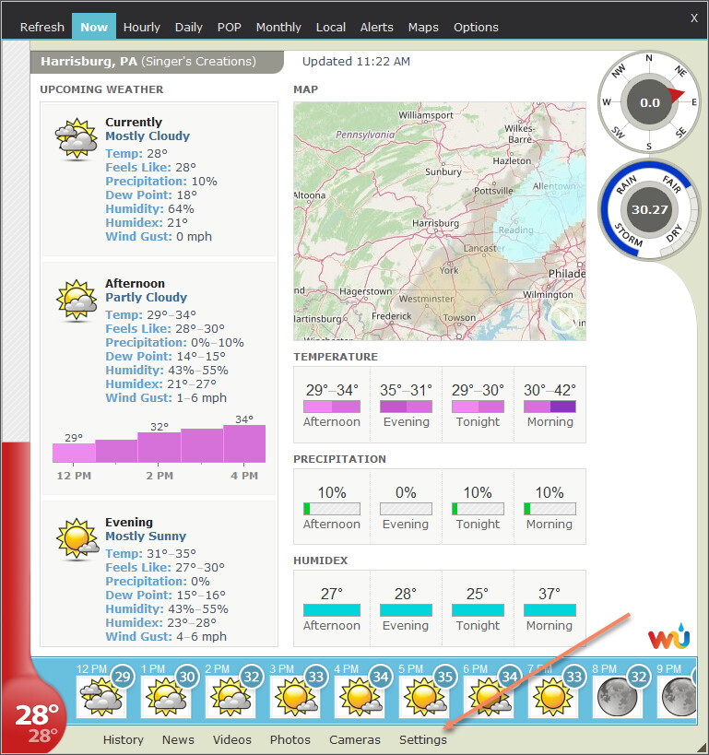Open the Alerts tab
This screenshot has width=709, height=755.
coord(377,28)
